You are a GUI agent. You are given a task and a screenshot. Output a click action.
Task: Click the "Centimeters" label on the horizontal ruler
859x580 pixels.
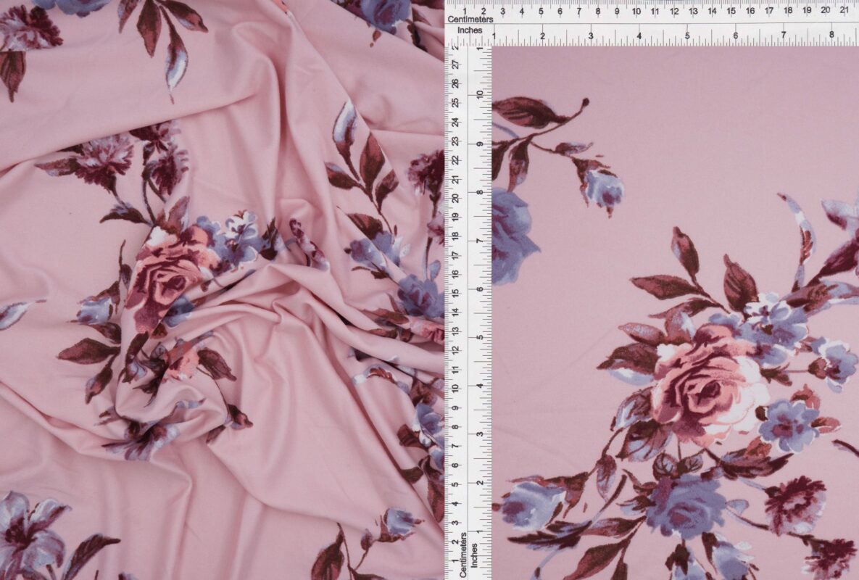point(470,19)
